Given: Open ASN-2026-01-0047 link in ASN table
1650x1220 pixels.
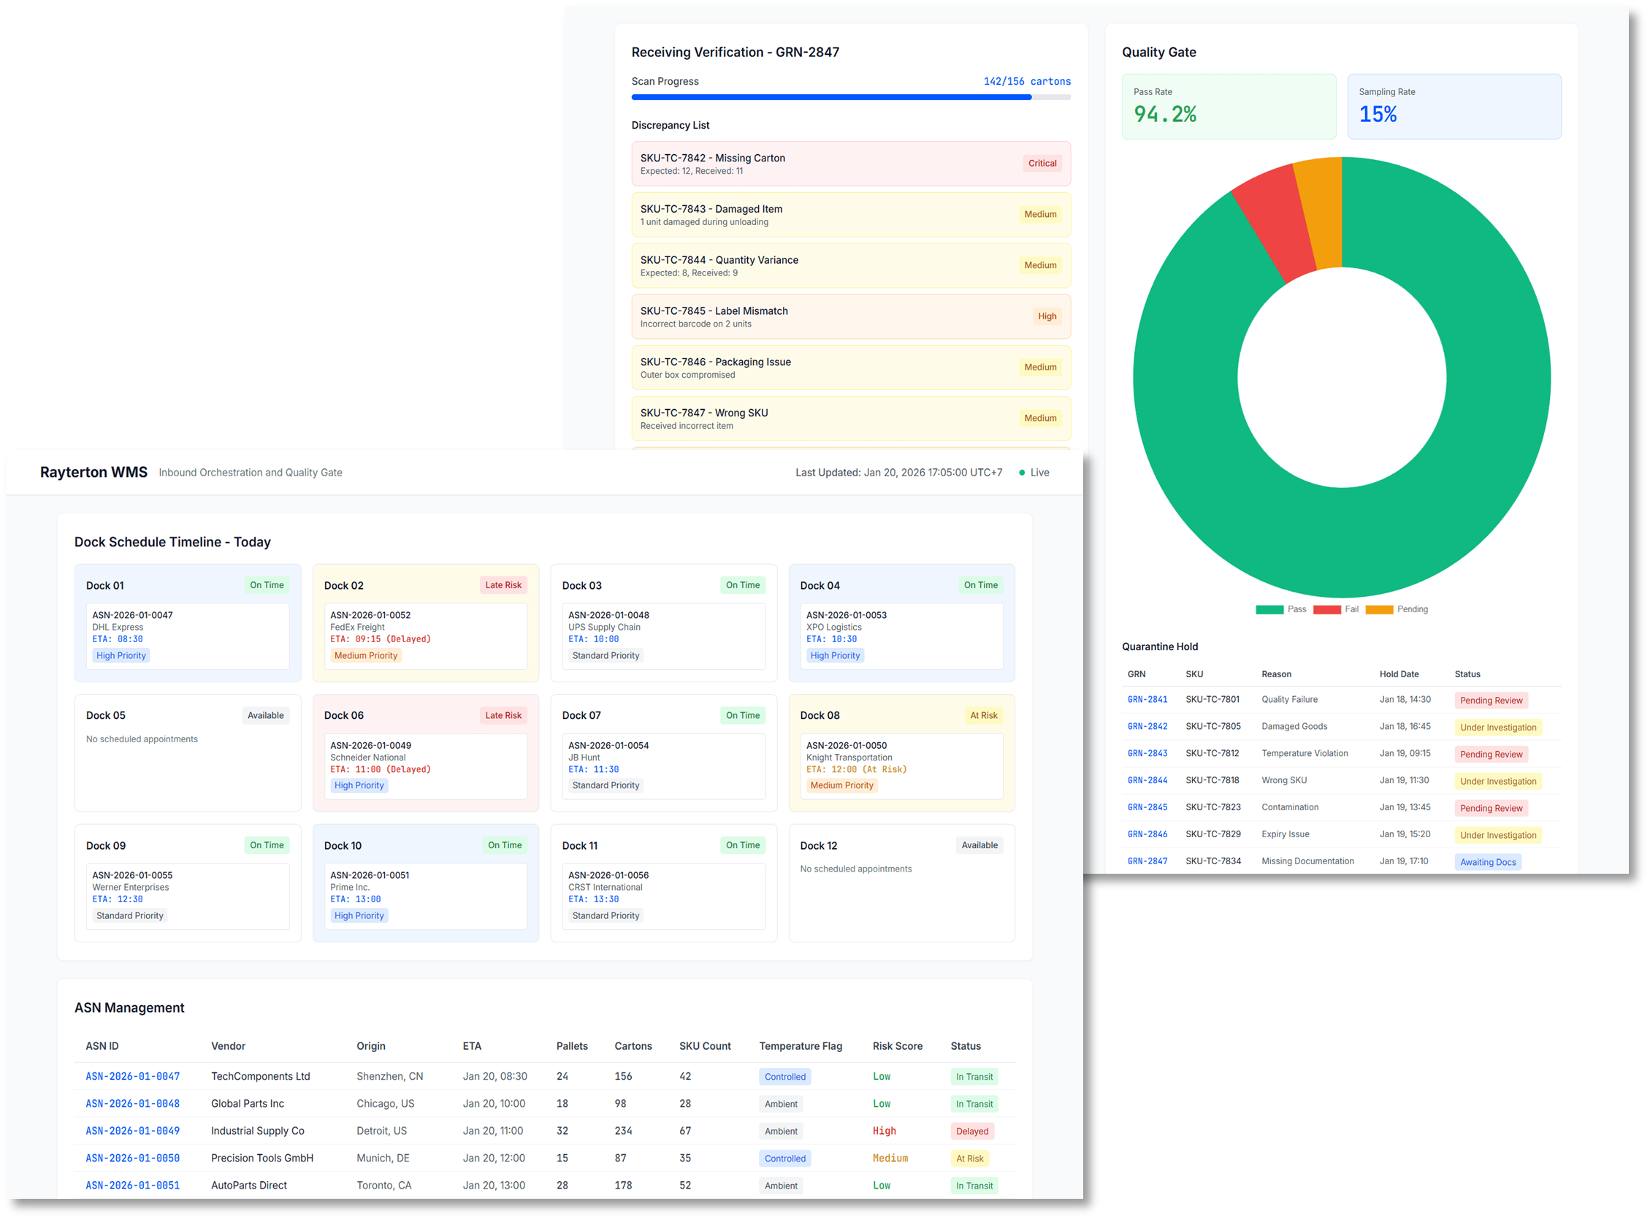Looking at the screenshot, I should click(133, 1076).
